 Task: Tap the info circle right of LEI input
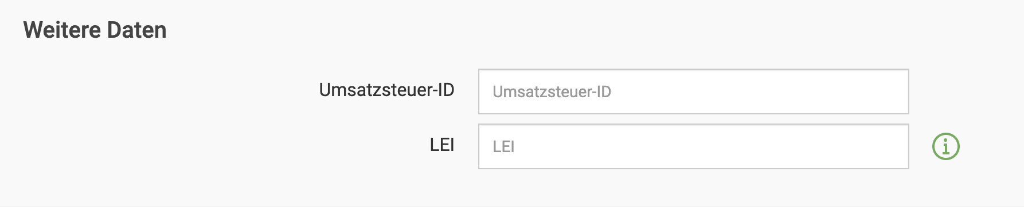[x=946, y=146]
